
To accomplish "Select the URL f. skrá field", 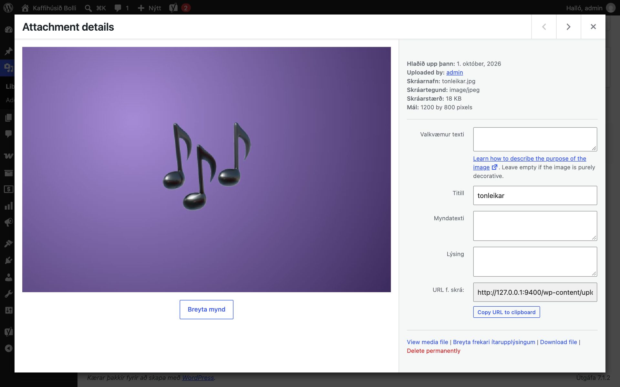I will click(x=535, y=292).
